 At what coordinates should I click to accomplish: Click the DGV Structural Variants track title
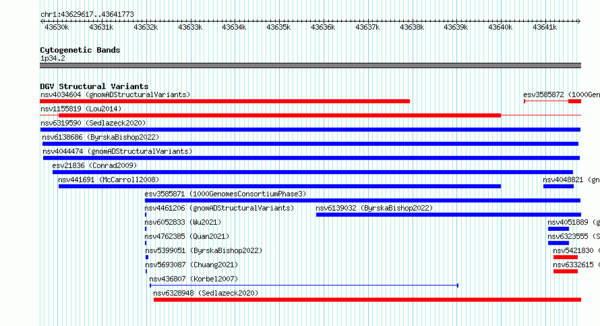point(94,86)
